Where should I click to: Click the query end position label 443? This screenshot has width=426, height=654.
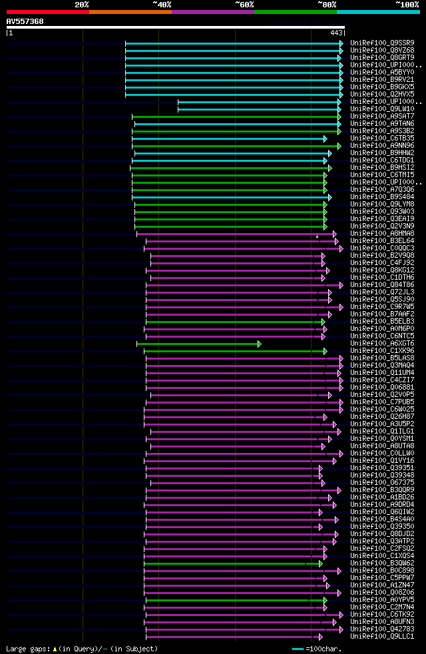click(x=336, y=33)
